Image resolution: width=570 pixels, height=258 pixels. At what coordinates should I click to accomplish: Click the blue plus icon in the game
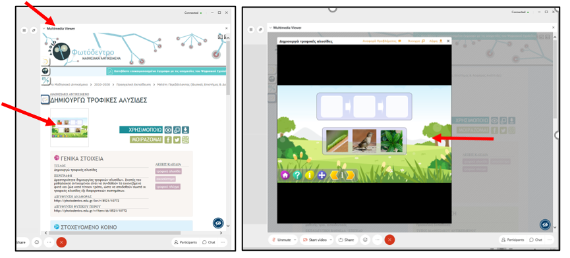[322, 175]
